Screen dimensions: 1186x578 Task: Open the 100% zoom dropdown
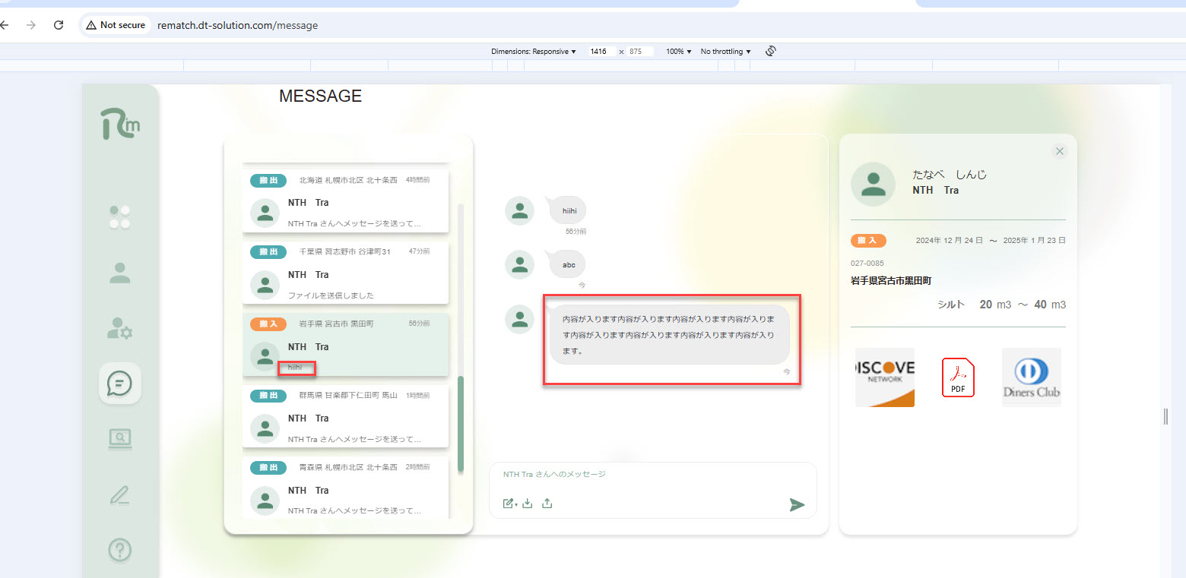pos(678,52)
